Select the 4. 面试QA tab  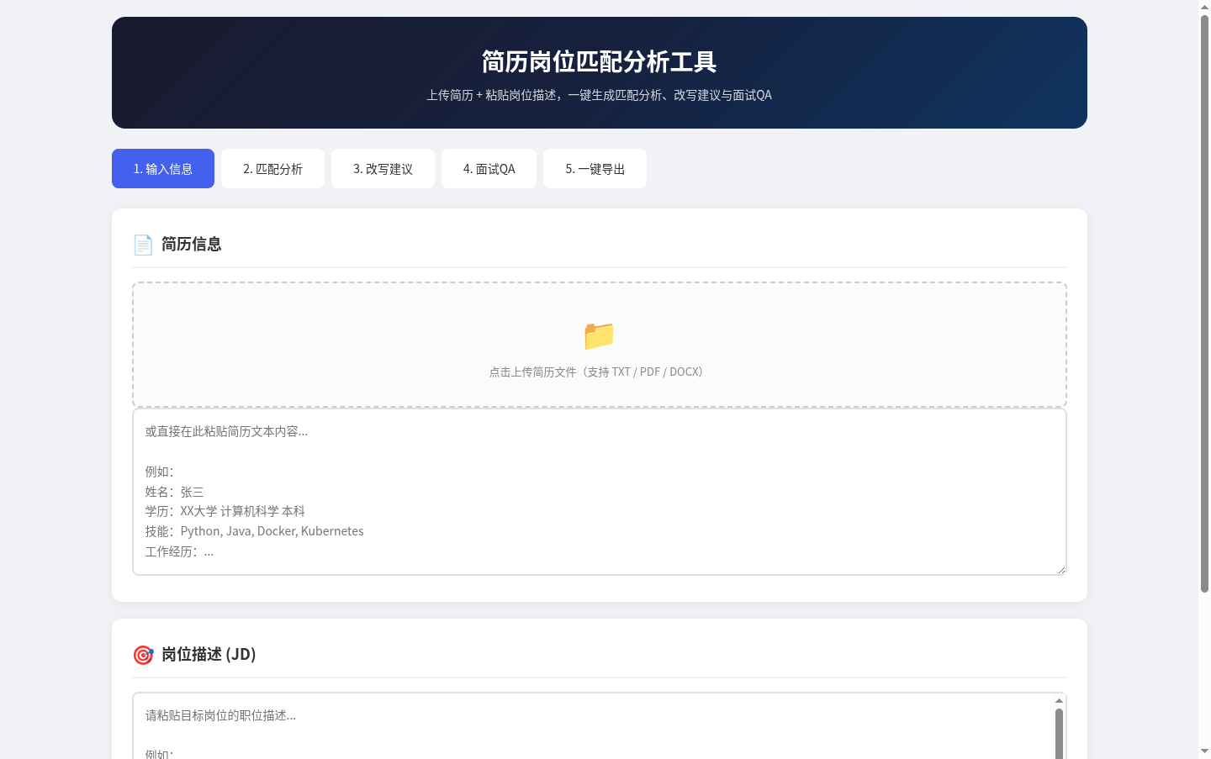[x=489, y=169]
